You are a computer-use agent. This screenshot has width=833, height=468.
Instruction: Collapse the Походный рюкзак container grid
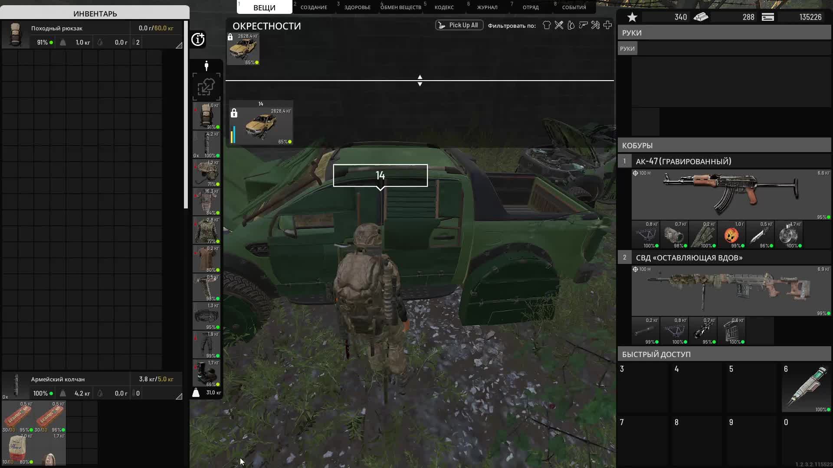point(179,45)
